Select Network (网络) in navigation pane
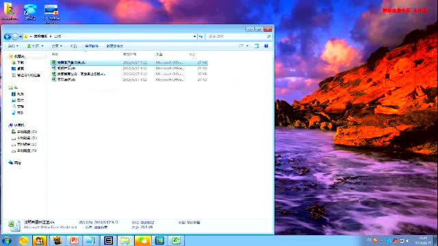The width and height of the screenshot is (438, 246). (15, 163)
